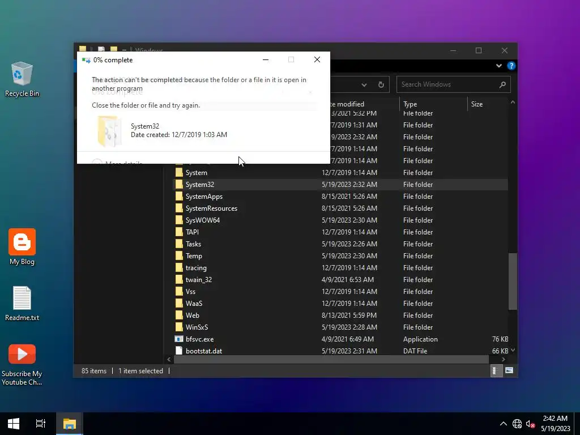Select the twain_32 folder
Screen dimensions: 580x435
coord(199,280)
